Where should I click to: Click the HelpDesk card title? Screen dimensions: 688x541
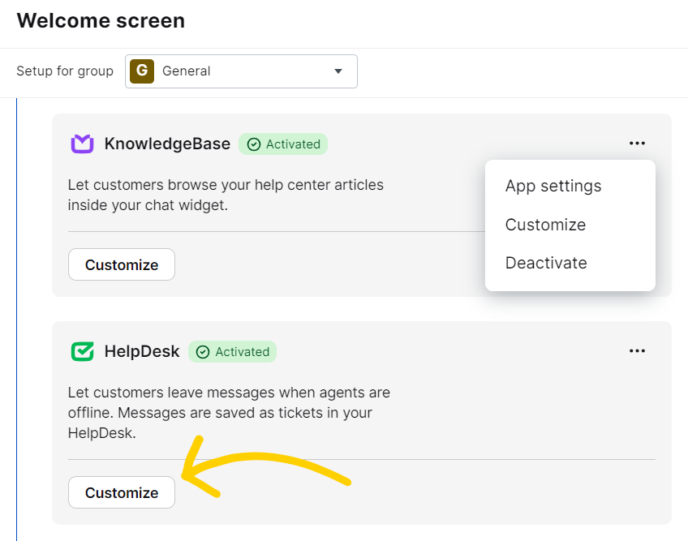[142, 351]
